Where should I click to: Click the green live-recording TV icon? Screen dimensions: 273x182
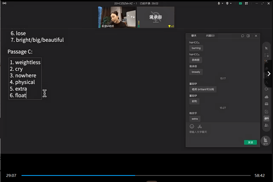pos(240,3)
